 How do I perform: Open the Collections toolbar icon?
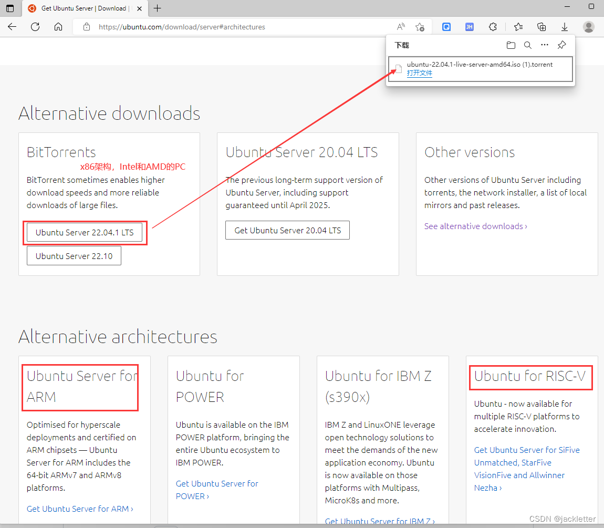[541, 27]
